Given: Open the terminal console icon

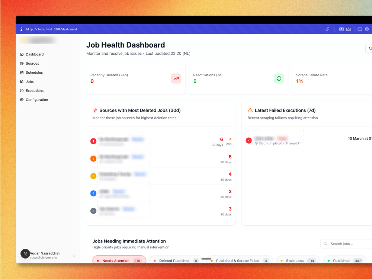Looking at the screenshot, I should point(360,29).
